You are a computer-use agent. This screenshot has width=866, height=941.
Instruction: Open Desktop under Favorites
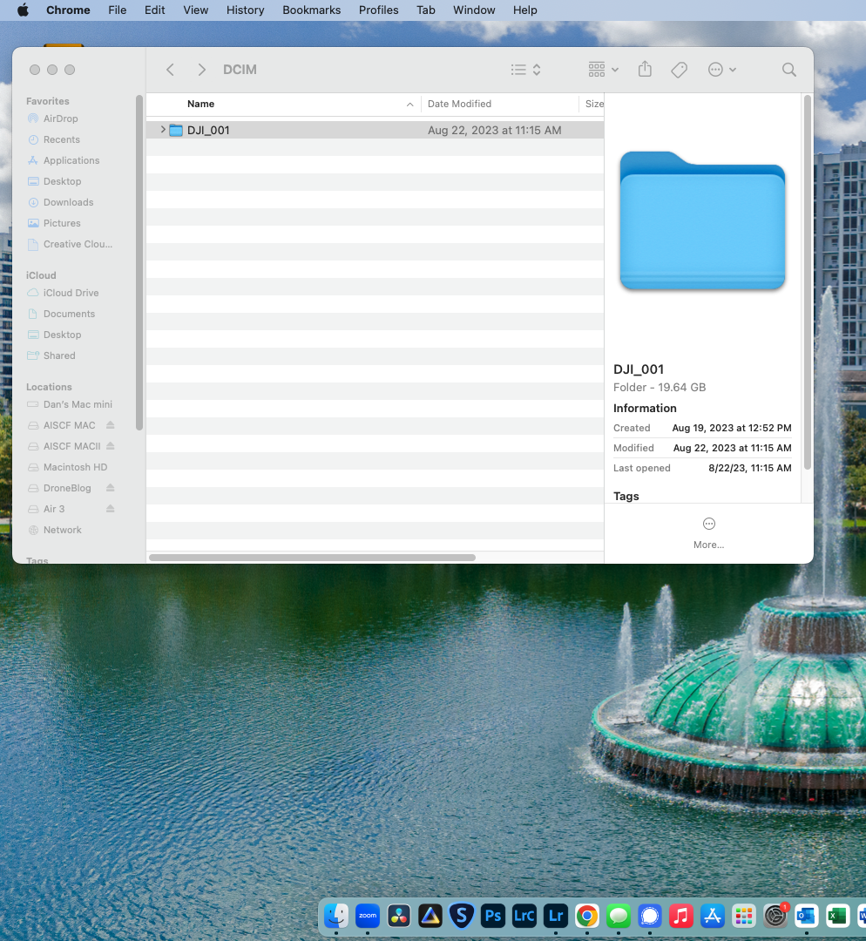[62, 181]
